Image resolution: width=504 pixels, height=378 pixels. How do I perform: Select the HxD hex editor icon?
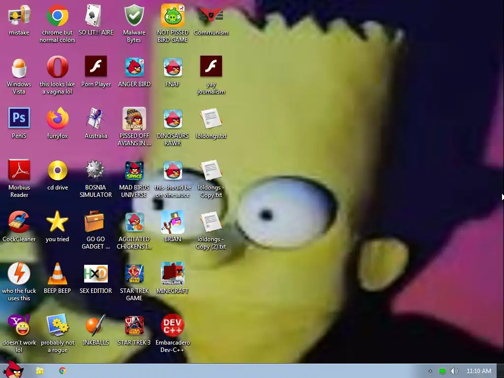96,274
